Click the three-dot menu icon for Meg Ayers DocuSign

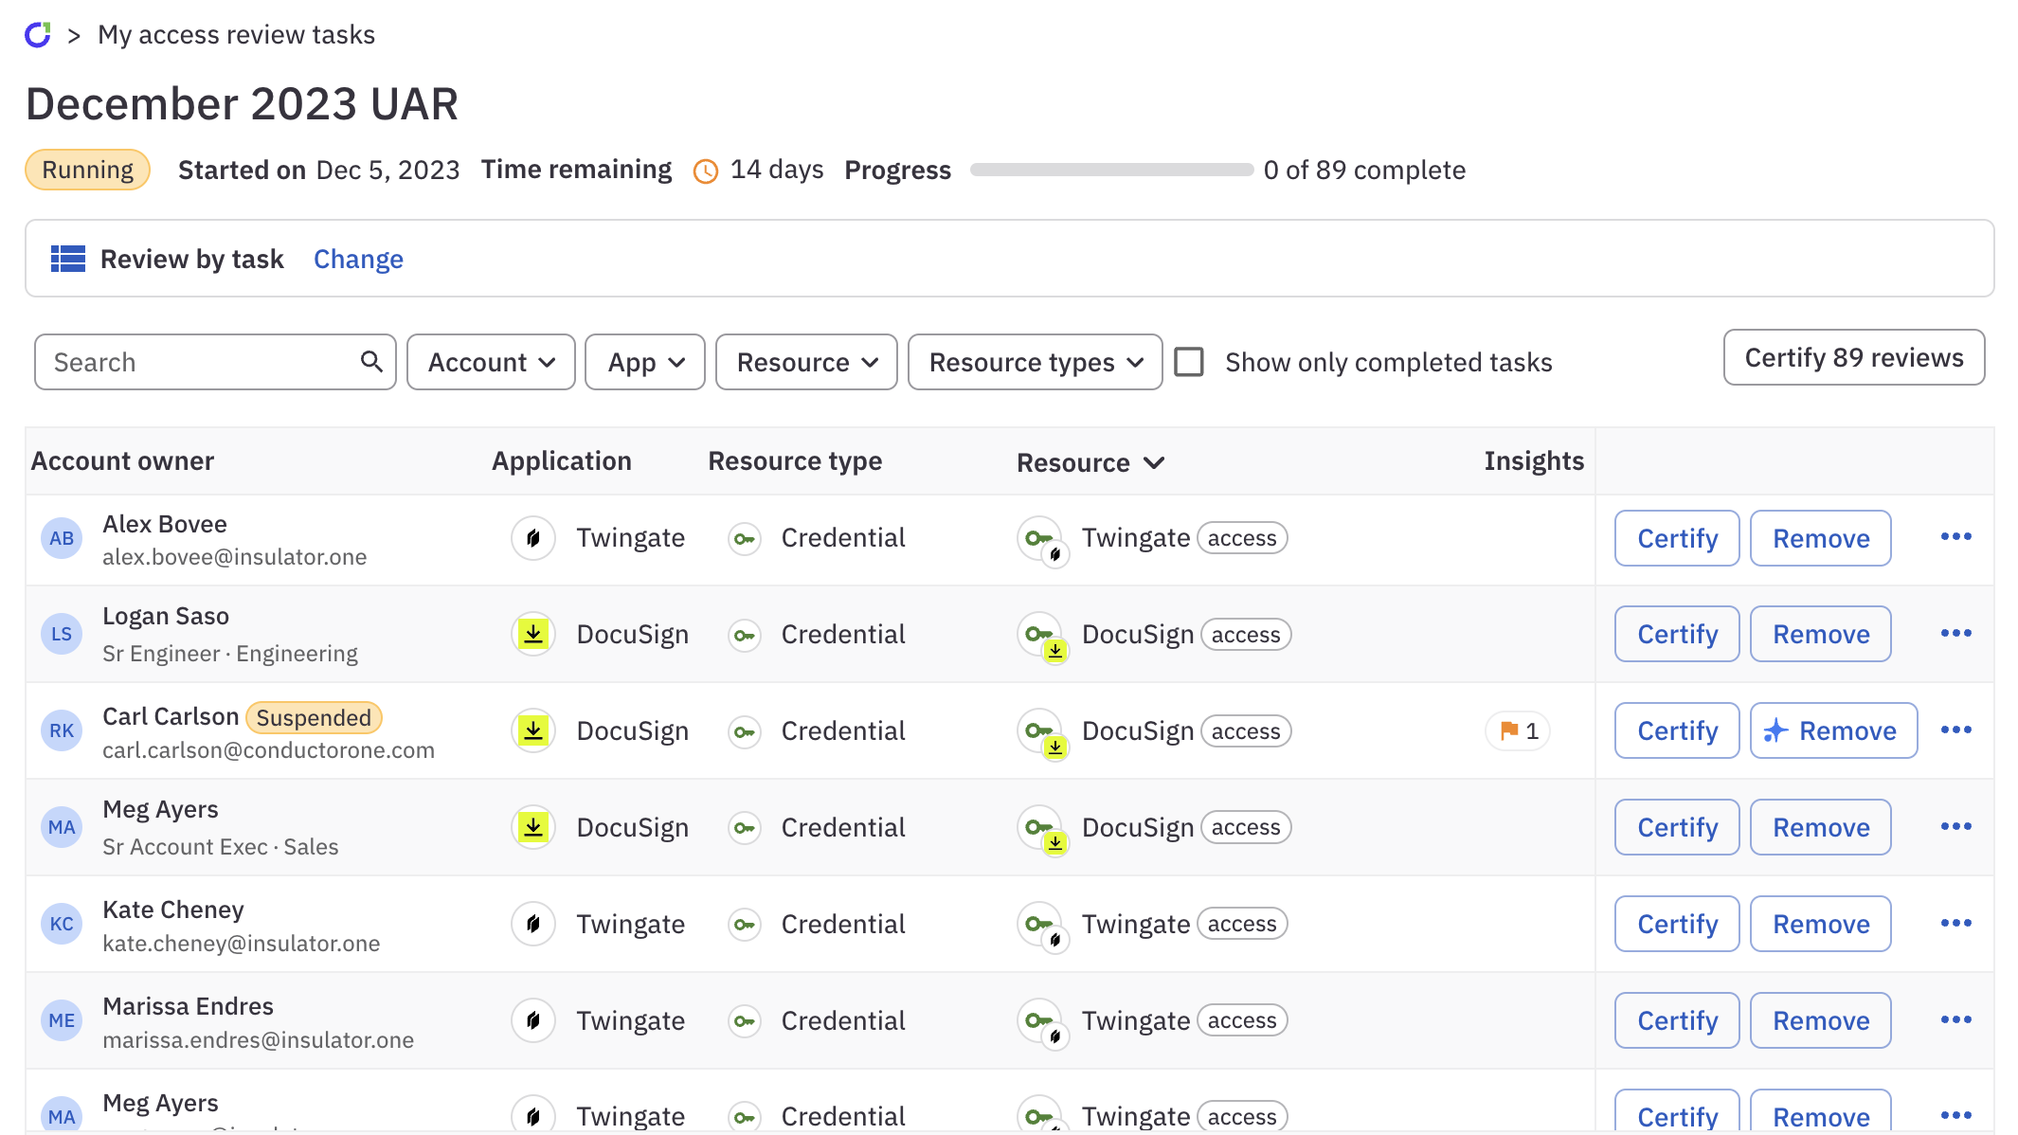point(1957,826)
